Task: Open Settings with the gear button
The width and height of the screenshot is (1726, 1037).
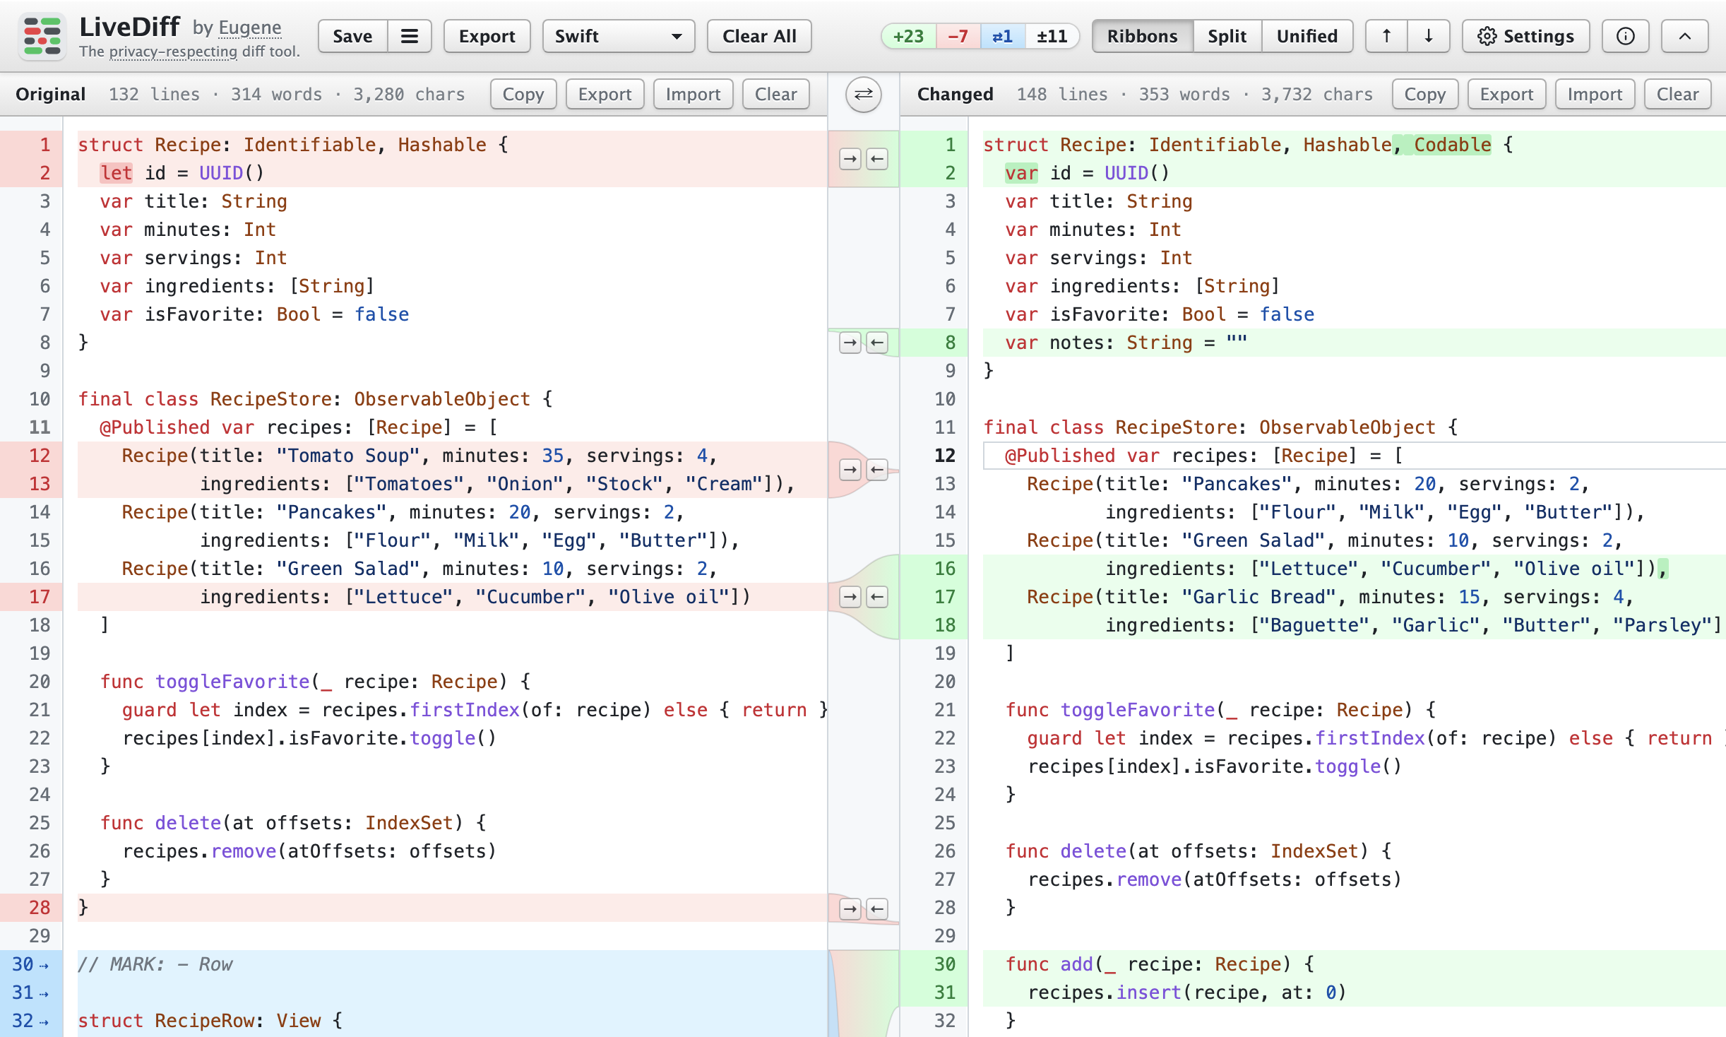Action: pyautogui.click(x=1525, y=36)
